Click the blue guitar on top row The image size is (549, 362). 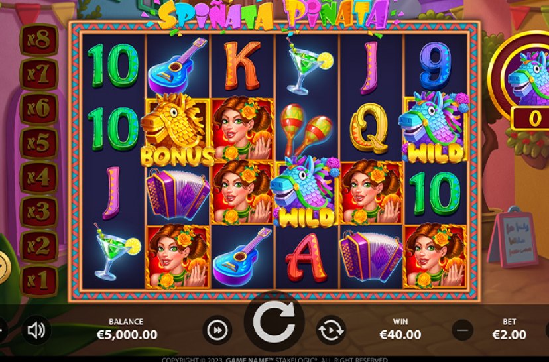pyautogui.click(x=178, y=66)
